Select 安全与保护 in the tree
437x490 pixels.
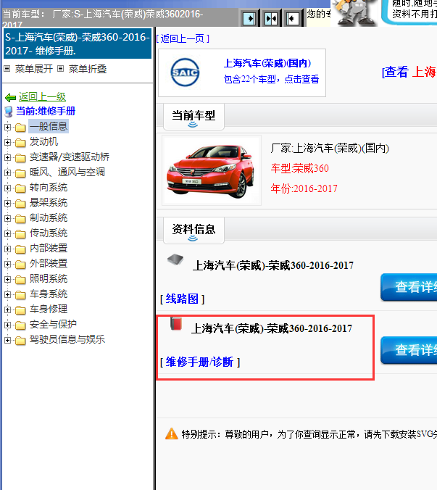pos(53,325)
